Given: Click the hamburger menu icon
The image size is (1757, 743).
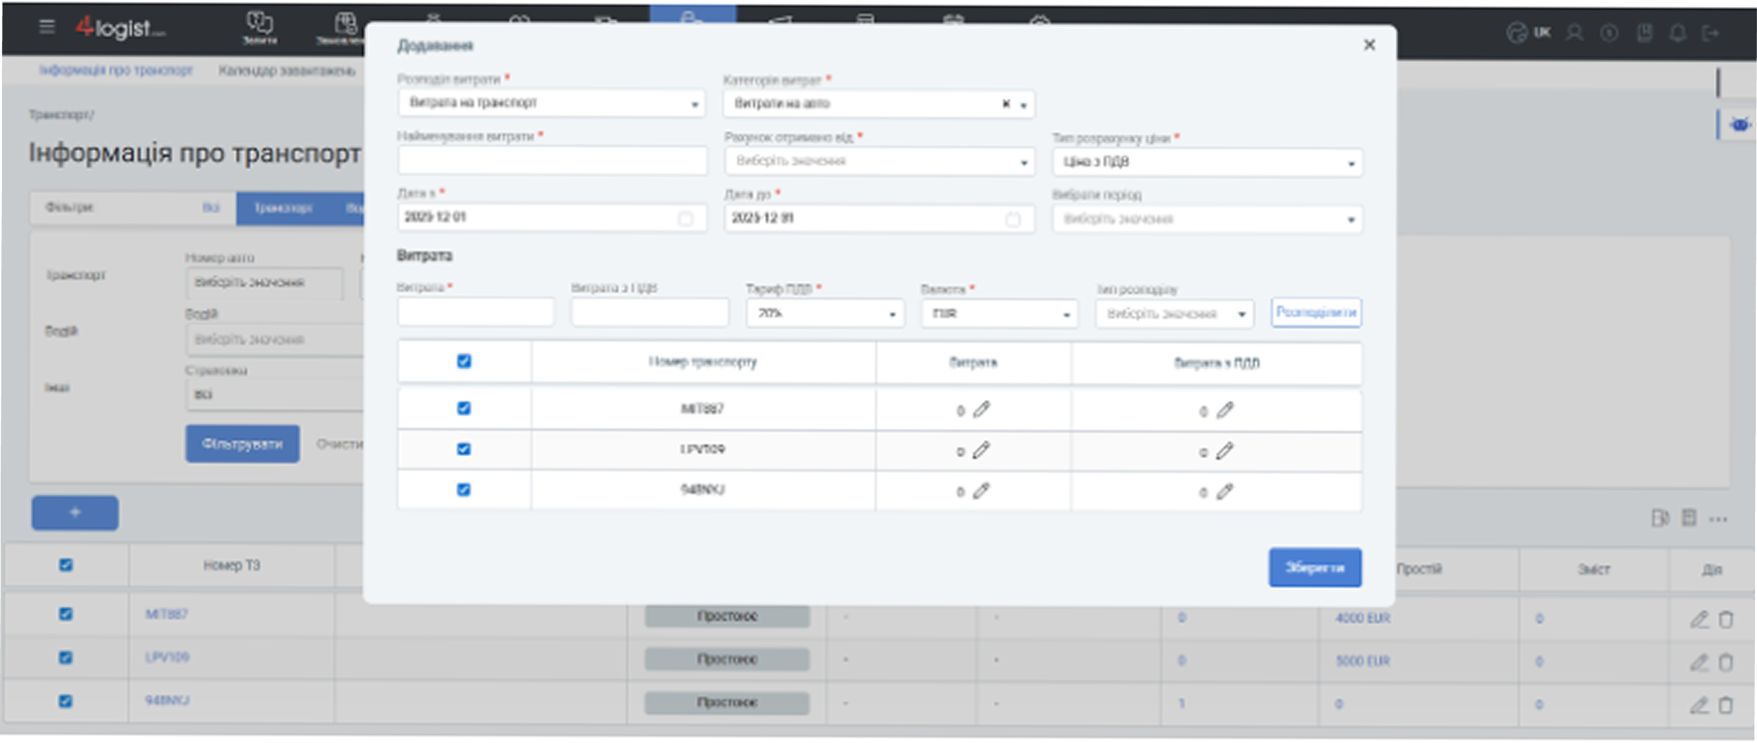Looking at the screenshot, I should pos(47,27).
